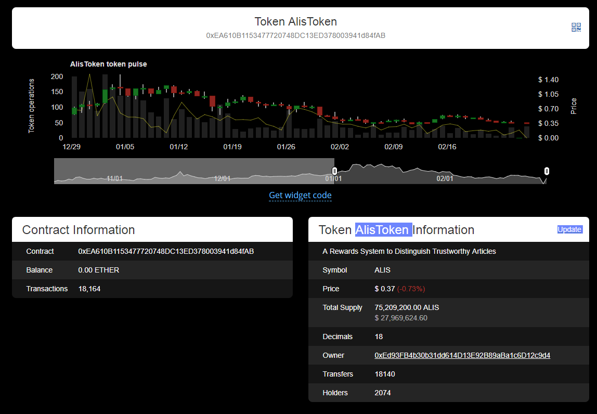
Task: Click the Contract Information heading
Action: [x=79, y=230]
